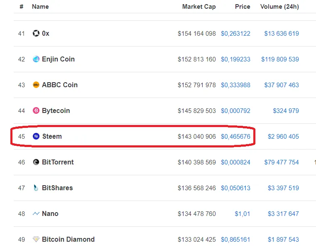The image size is (316, 250).
Task: Open the Steem name link
Action: click(x=52, y=136)
